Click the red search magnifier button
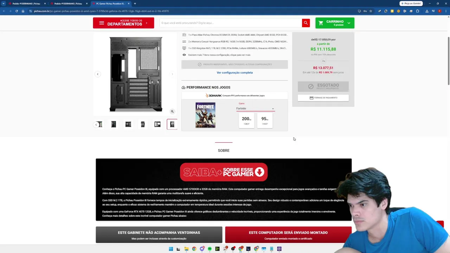The image size is (450, 253). tap(306, 23)
